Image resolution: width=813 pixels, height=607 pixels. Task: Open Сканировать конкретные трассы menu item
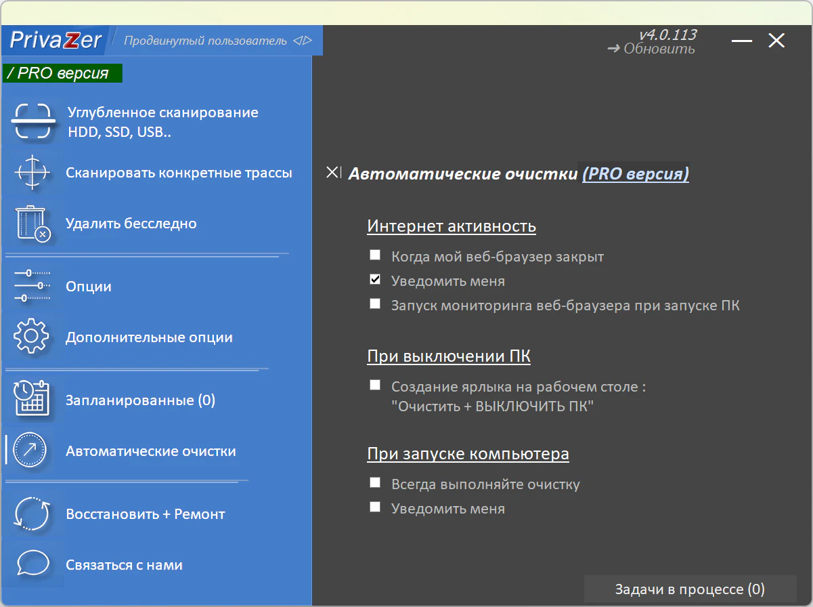(179, 173)
